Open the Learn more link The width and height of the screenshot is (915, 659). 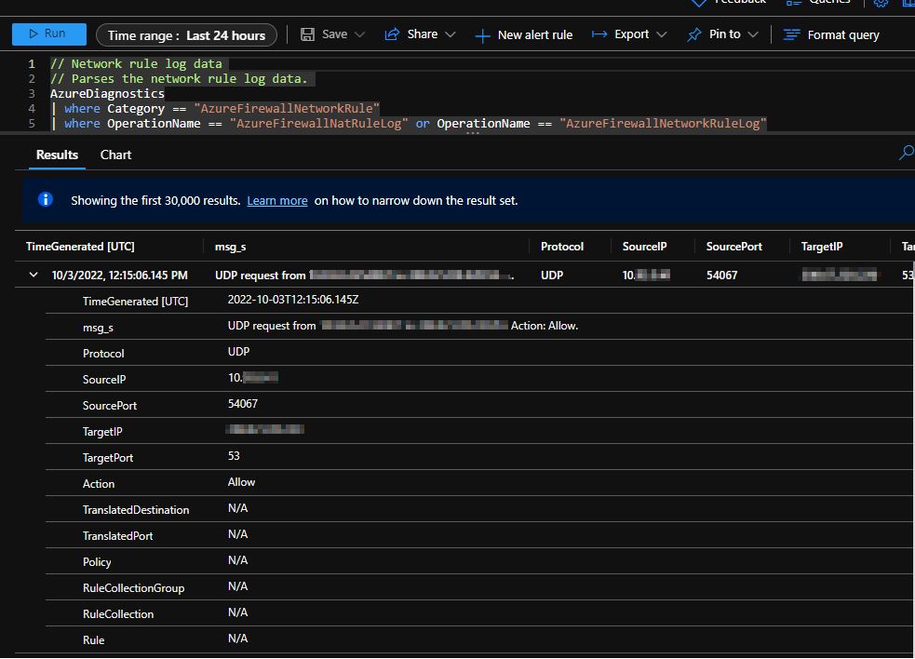[x=277, y=201]
